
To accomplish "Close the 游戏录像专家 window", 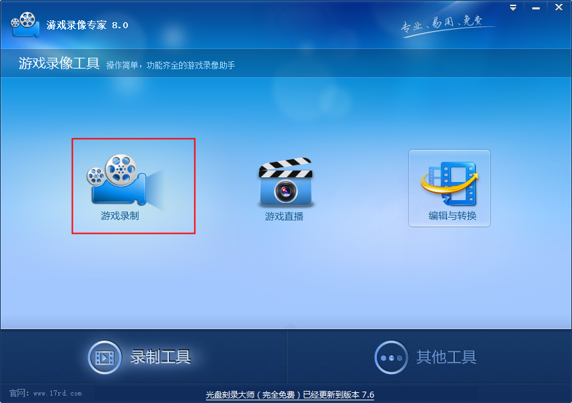I will 559,7.
